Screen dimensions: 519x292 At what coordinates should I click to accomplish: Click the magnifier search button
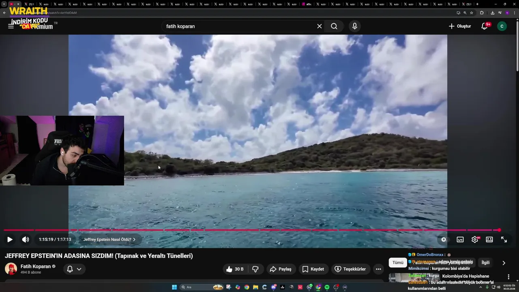click(x=334, y=26)
